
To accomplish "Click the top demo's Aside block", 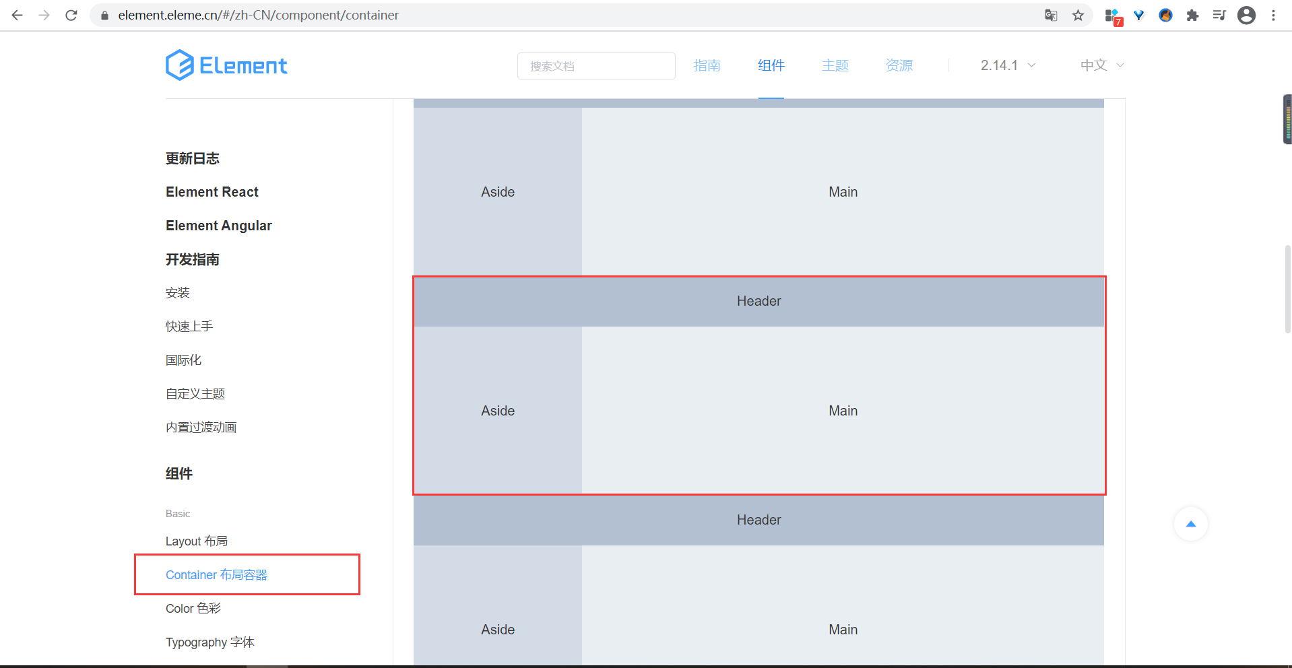I will point(498,192).
